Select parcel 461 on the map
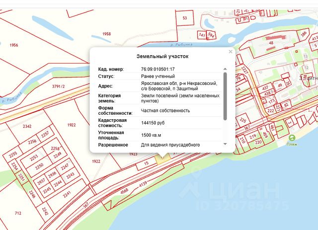This screenshot has height=230, width=318. [x=272, y=128]
